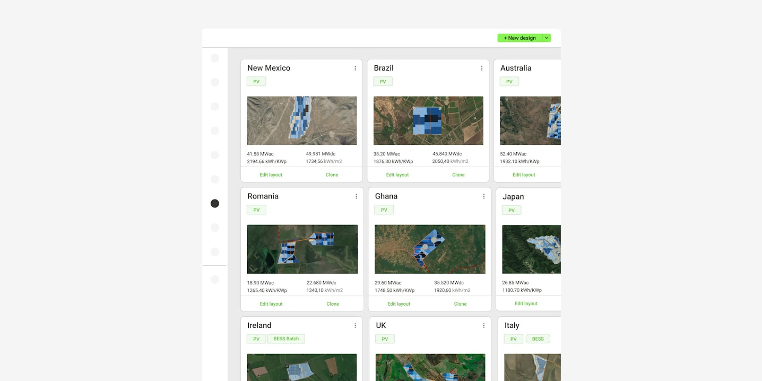Click the sidebar dot below the divider
Image resolution: width=762 pixels, height=381 pixels.
coord(215,279)
